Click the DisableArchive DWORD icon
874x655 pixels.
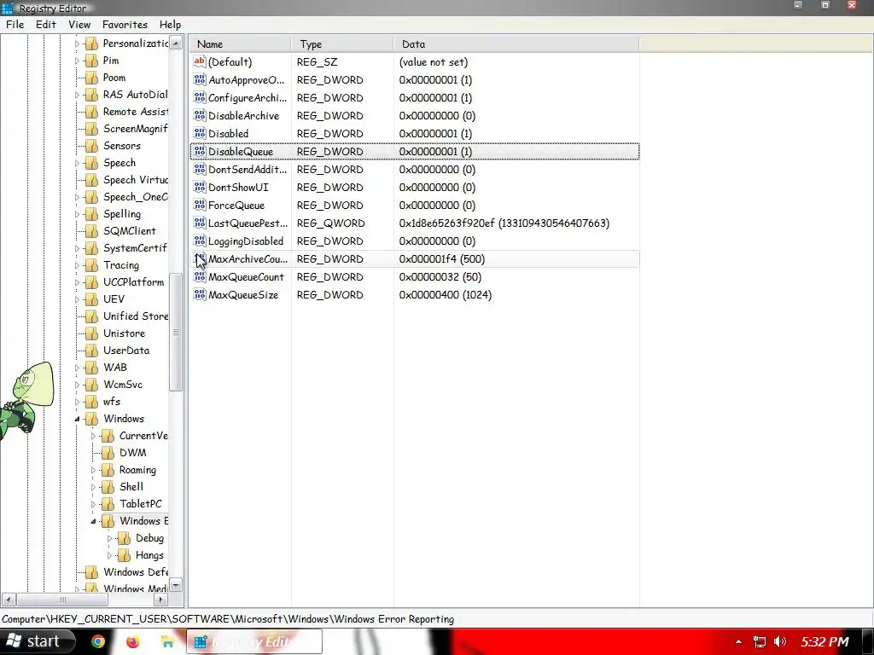point(200,115)
